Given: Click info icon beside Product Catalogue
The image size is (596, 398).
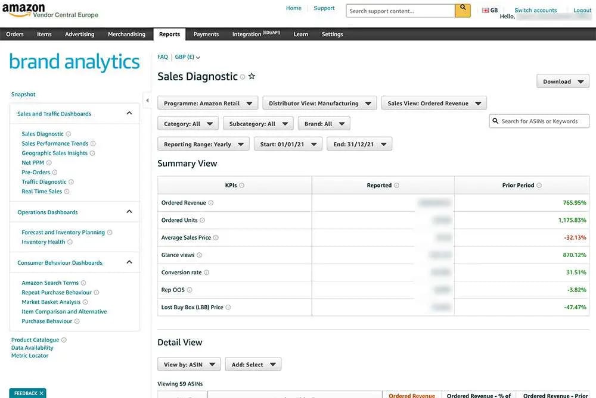Looking at the screenshot, I should point(64,340).
